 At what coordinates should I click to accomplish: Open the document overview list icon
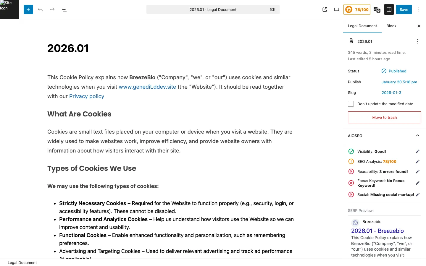[64, 9]
